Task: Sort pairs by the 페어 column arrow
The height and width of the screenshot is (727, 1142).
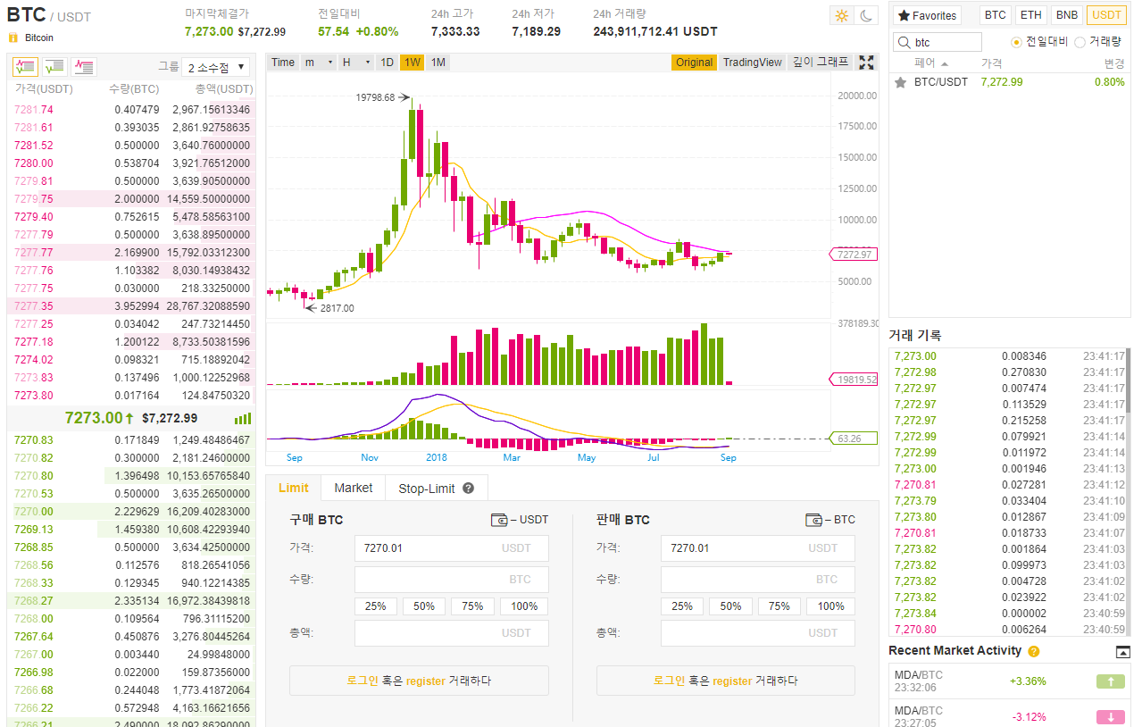Action: [945, 63]
